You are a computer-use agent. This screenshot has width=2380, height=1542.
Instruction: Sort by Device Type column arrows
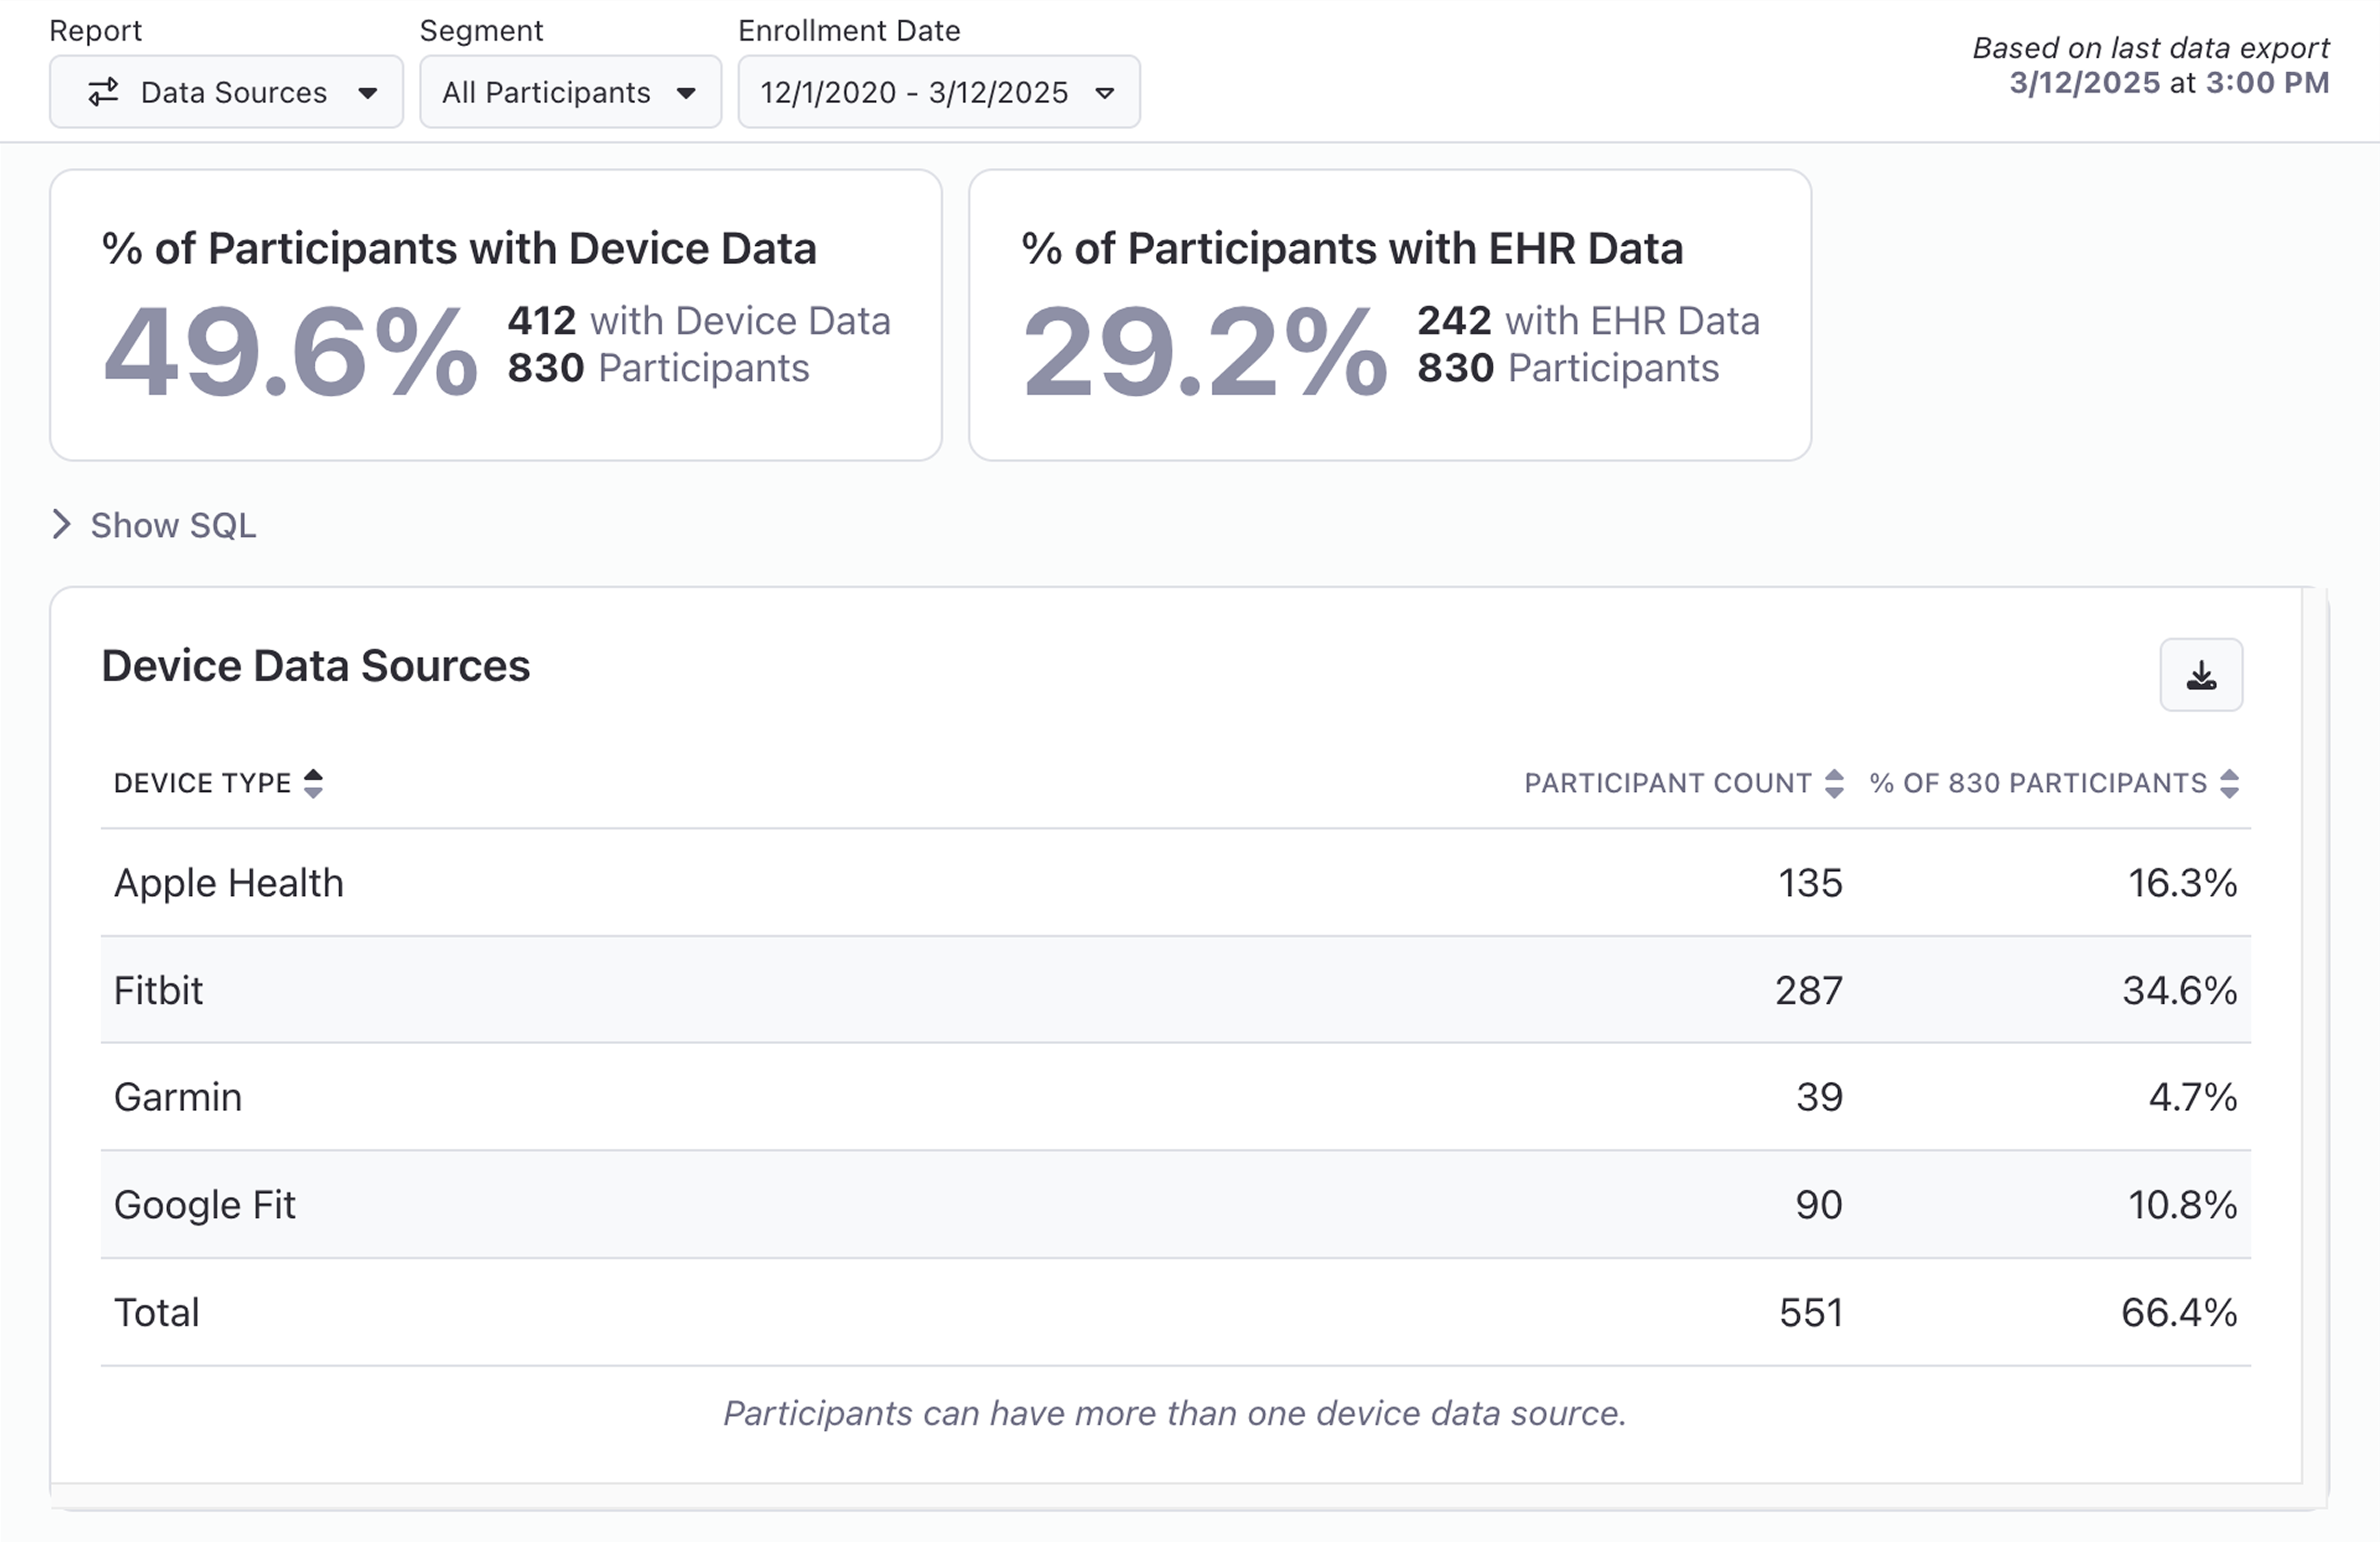313,783
